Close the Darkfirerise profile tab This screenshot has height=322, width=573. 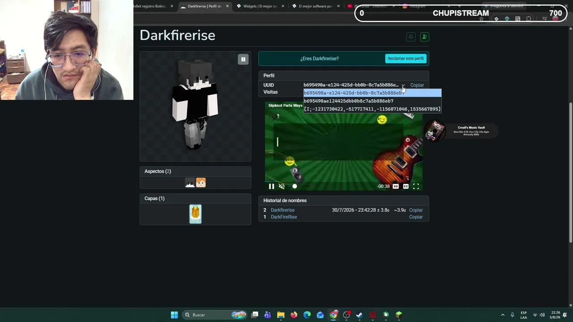227,6
